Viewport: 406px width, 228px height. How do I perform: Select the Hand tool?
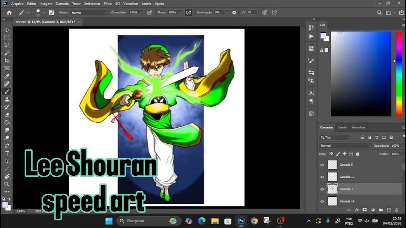pyautogui.click(x=7, y=176)
